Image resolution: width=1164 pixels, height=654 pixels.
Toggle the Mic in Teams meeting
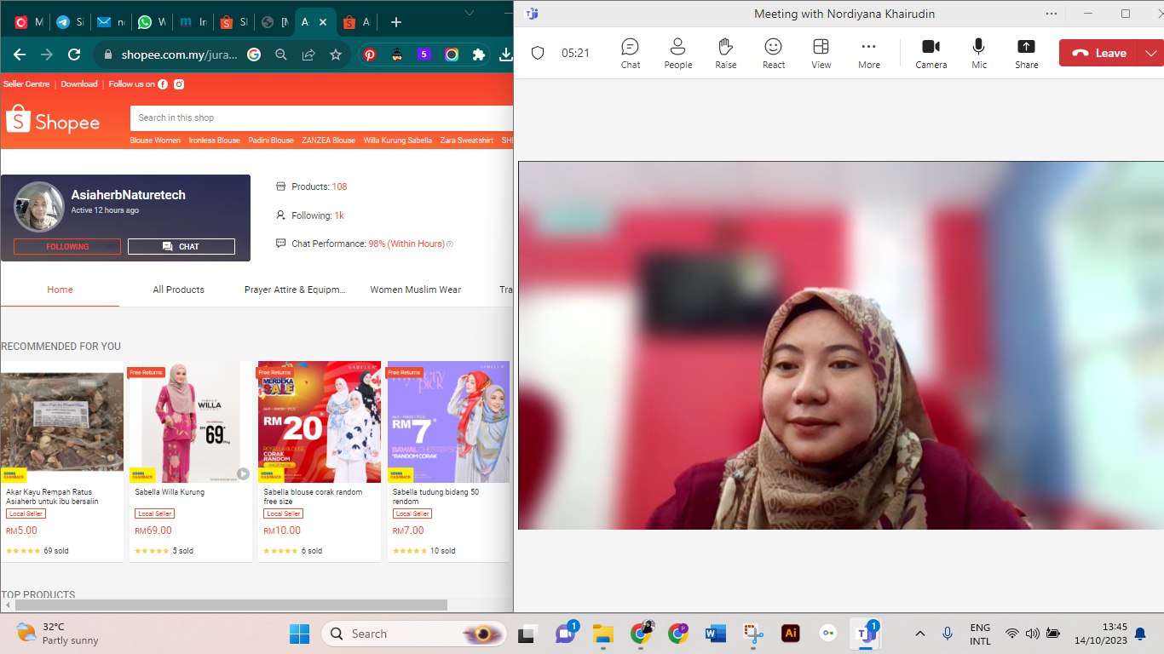(979, 53)
